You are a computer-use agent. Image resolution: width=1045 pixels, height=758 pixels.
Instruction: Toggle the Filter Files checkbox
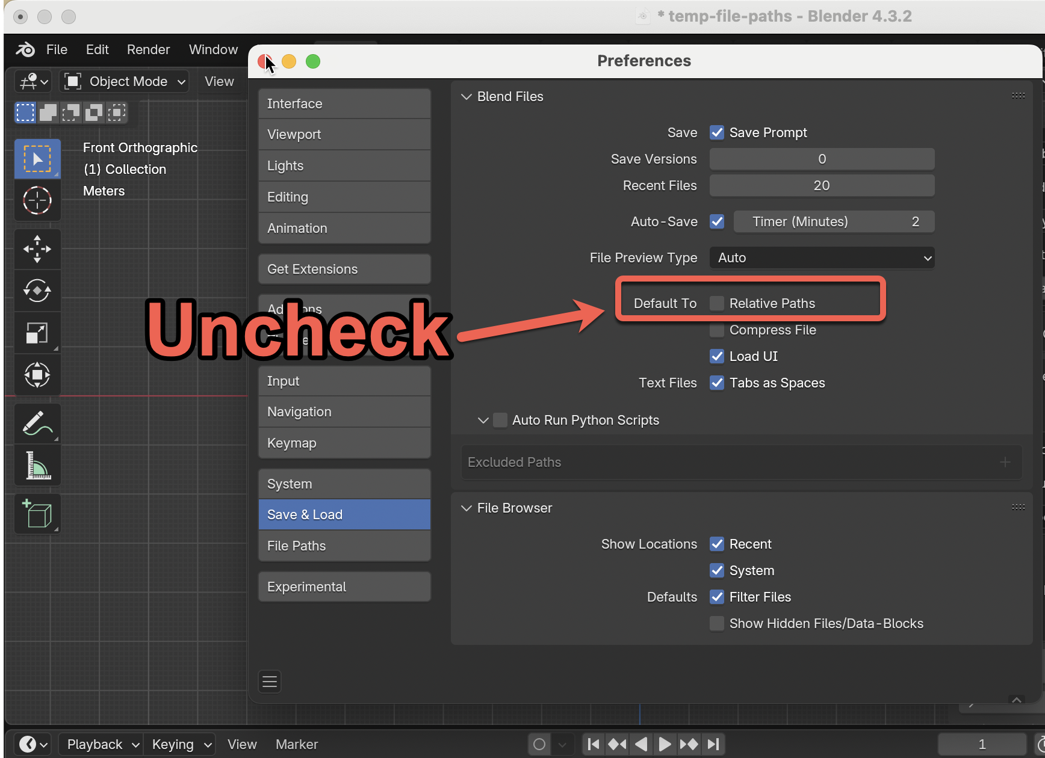pos(717,597)
